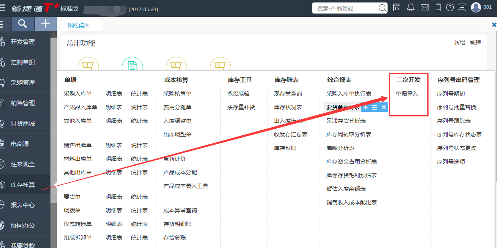Screen dimensions: 497x248
Task: Open 收发存汇总表
Action: tap(291, 134)
